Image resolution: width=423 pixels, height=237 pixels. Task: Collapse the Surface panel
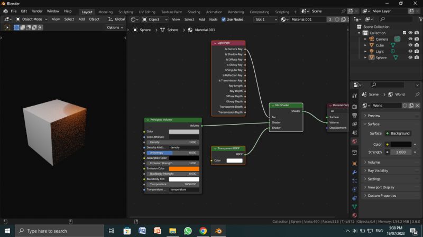[x=391, y=124]
